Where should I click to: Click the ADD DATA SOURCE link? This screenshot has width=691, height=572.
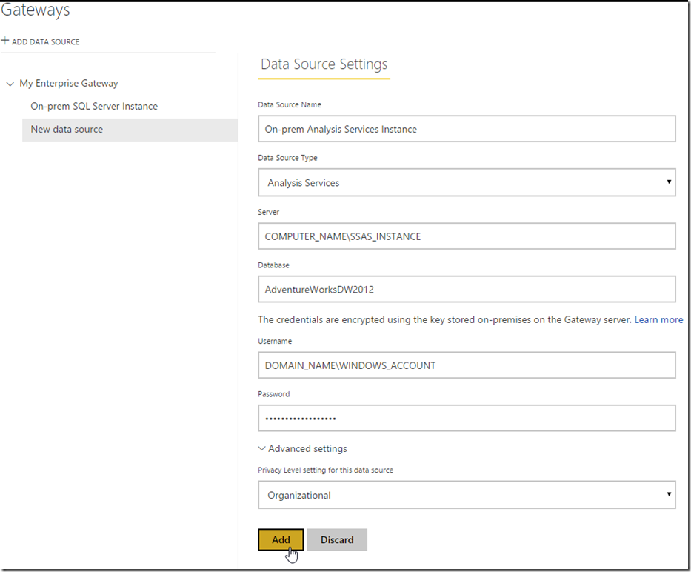45,42
